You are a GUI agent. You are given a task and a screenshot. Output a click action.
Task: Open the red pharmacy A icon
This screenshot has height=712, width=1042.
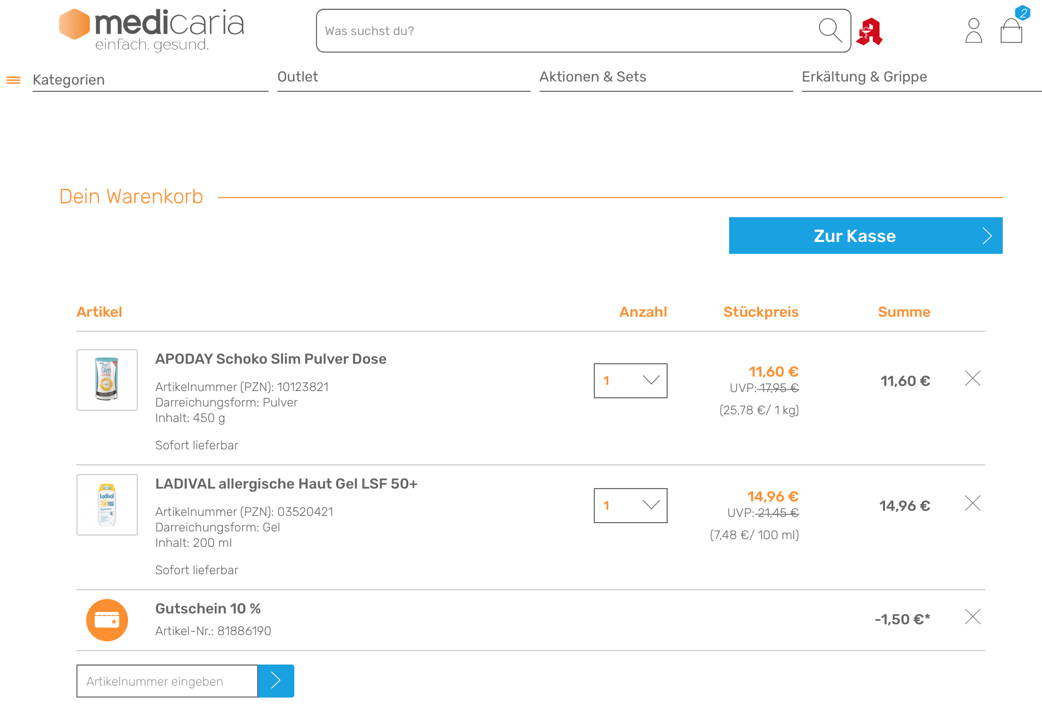pos(869,31)
